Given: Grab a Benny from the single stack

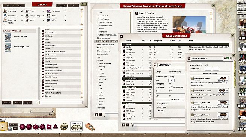Looking at the screenshot, I should point(64,126).
